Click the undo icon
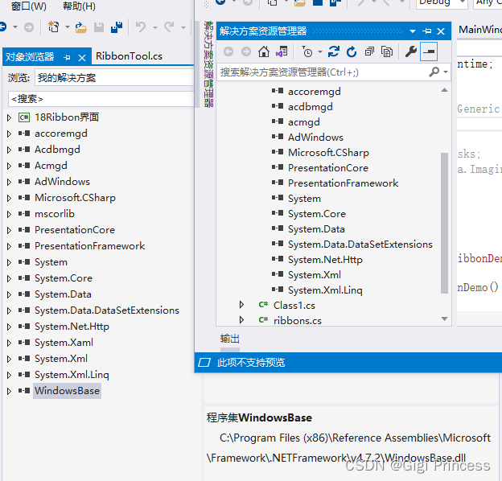 [x=141, y=27]
